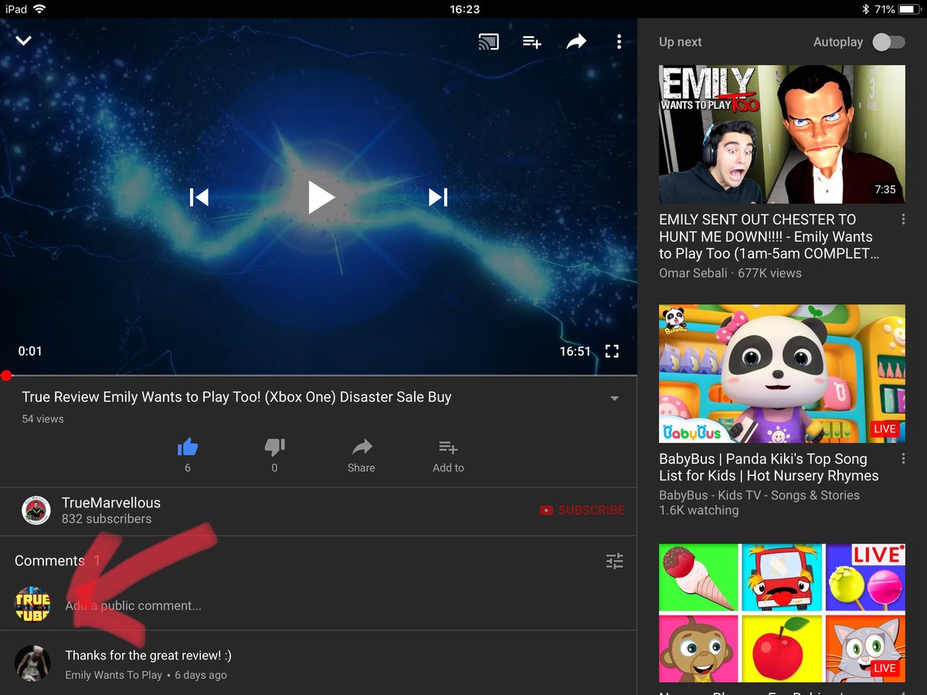Tap the share arrow above the video
927x695 pixels.
coord(576,42)
